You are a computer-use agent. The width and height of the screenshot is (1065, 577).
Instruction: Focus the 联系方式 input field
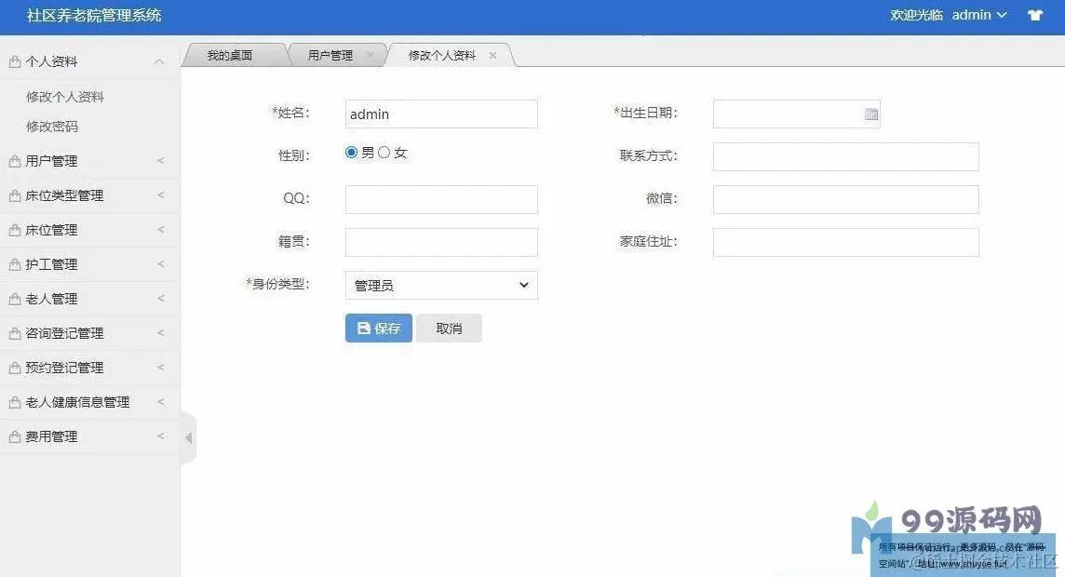pos(845,156)
